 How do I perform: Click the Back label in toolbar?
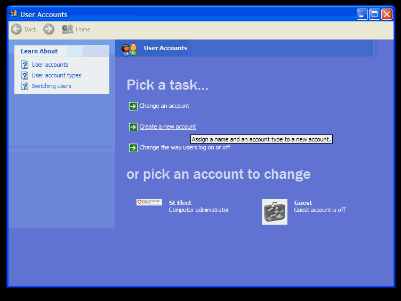[x=31, y=29]
